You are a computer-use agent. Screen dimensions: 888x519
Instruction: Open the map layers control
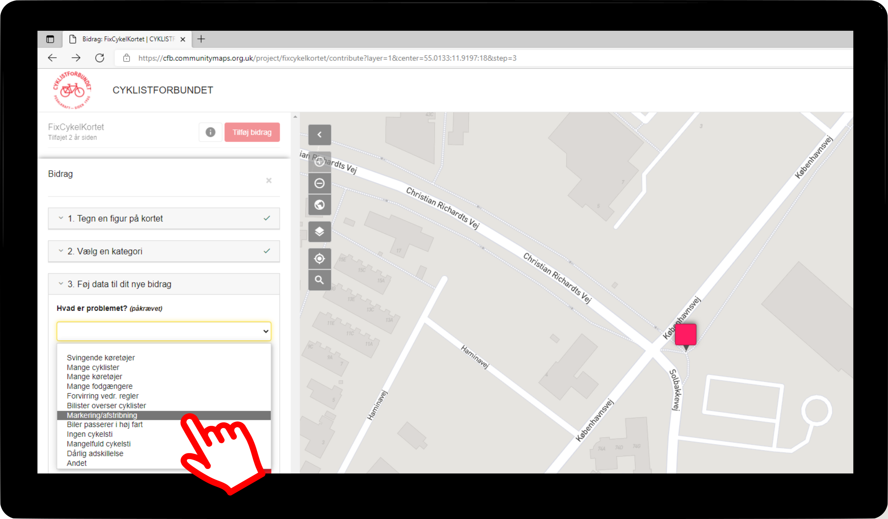(x=319, y=231)
